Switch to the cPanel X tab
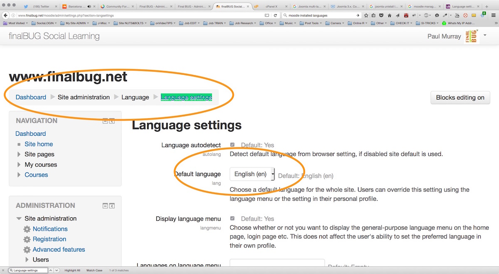The height and width of the screenshot is (274, 499). tap(271, 7)
